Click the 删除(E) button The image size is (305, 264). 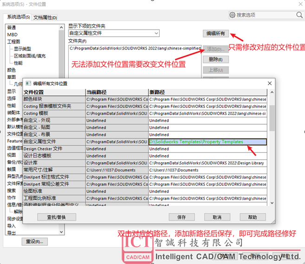coord(216,59)
